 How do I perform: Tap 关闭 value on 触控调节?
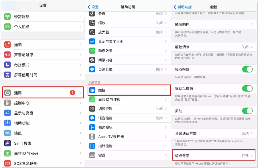tap(245, 47)
